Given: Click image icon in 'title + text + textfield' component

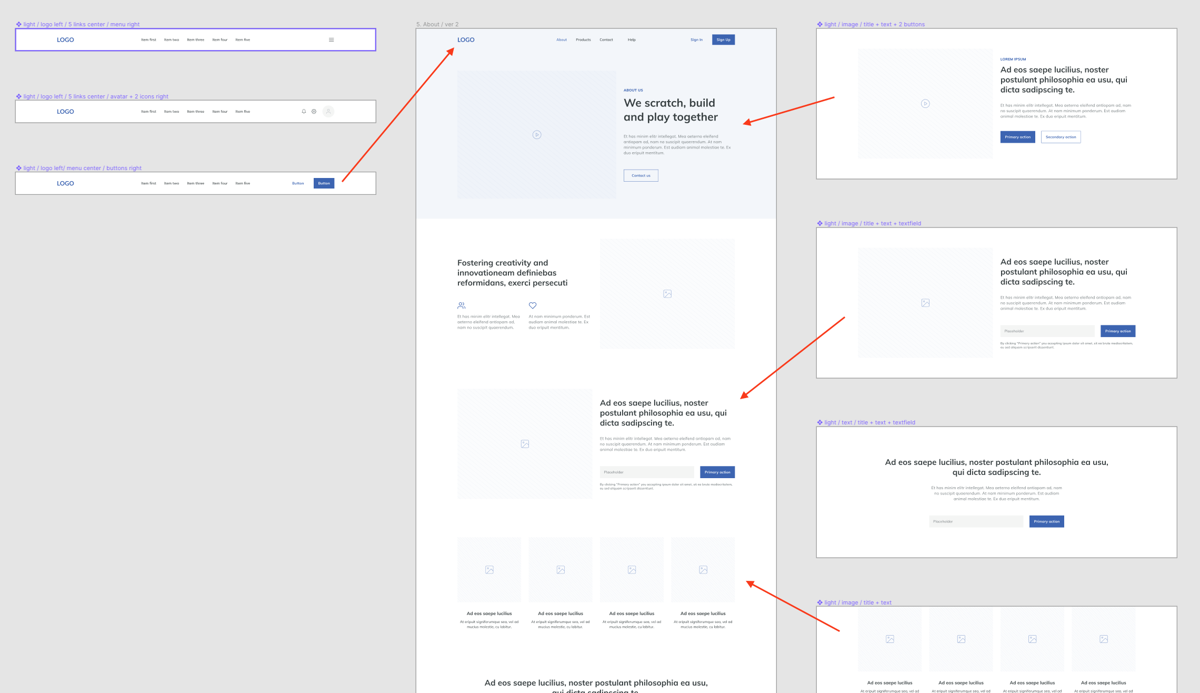Looking at the screenshot, I should point(925,303).
